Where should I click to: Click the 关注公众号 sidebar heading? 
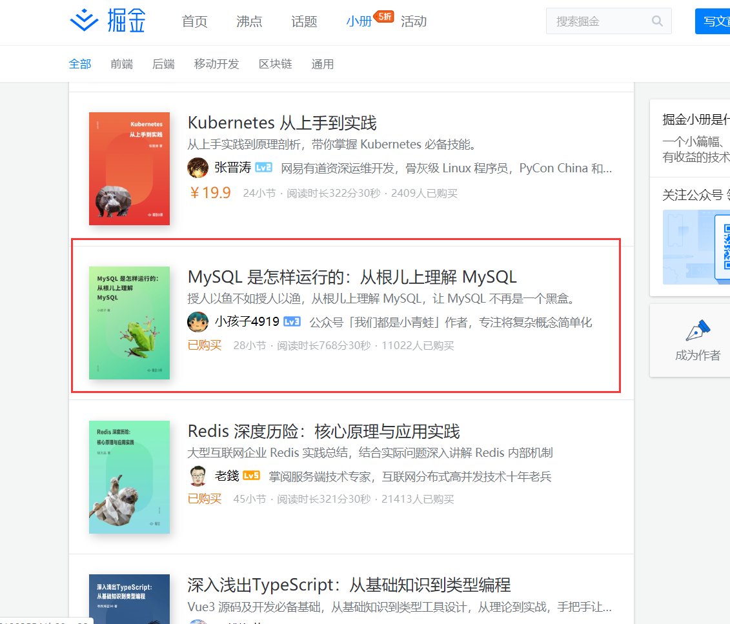click(696, 195)
